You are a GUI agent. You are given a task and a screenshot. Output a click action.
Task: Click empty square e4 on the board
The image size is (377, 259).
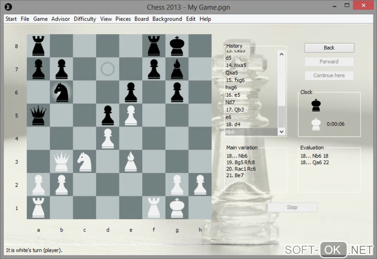click(x=131, y=138)
